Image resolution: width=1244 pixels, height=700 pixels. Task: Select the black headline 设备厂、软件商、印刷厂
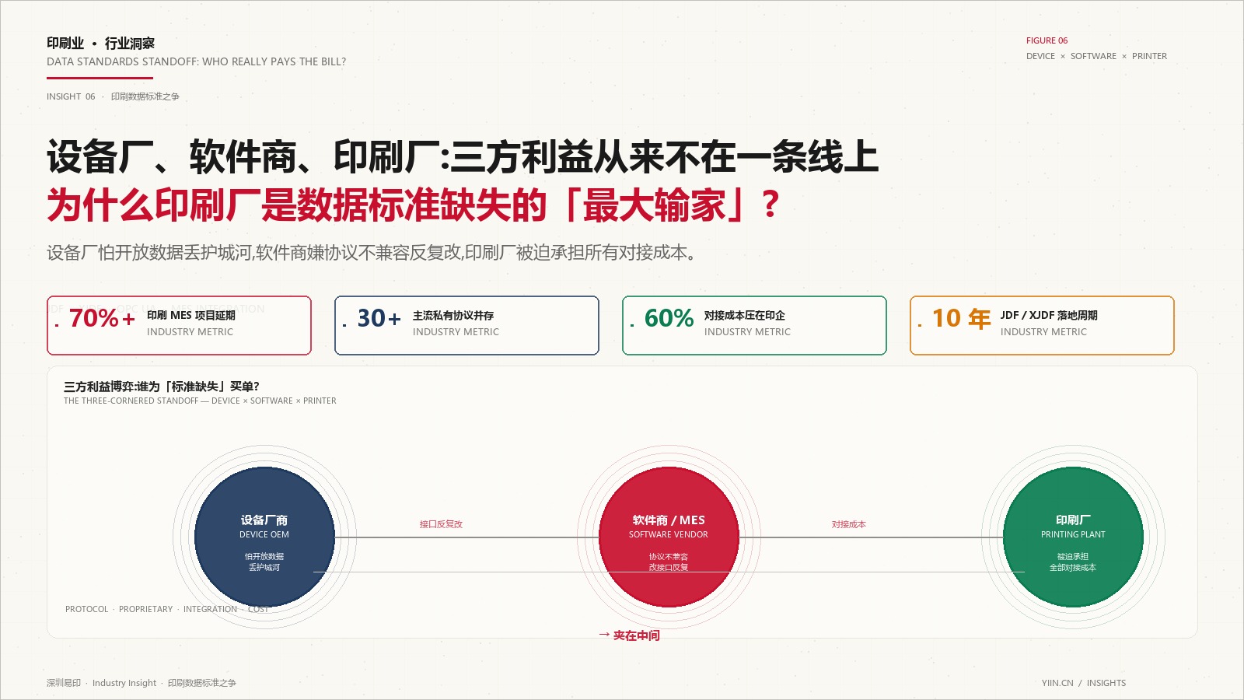[x=463, y=157]
